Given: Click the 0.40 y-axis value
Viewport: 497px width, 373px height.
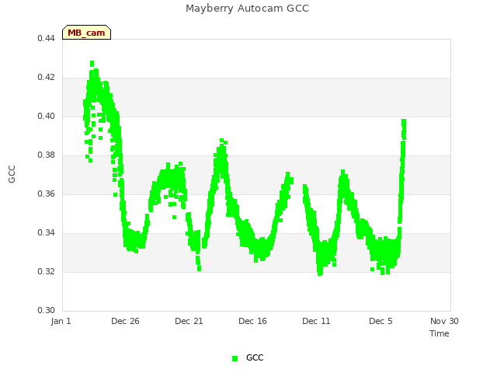Looking at the screenshot, I should [x=47, y=116].
